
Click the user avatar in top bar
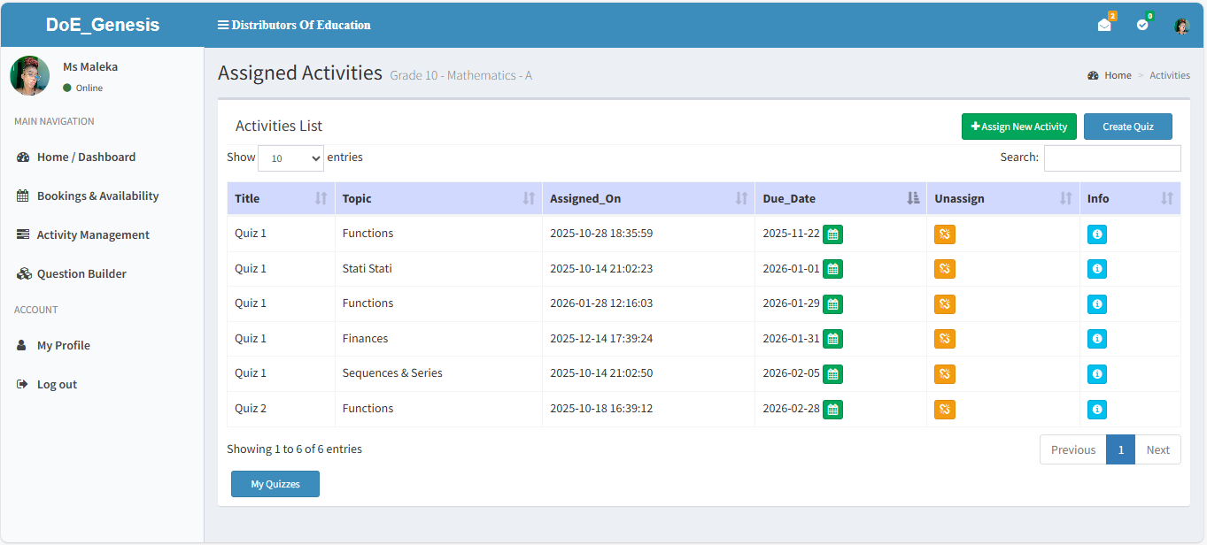click(1181, 26)
